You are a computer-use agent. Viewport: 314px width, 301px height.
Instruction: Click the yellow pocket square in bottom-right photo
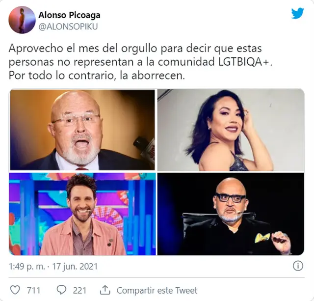coord(262,237)
